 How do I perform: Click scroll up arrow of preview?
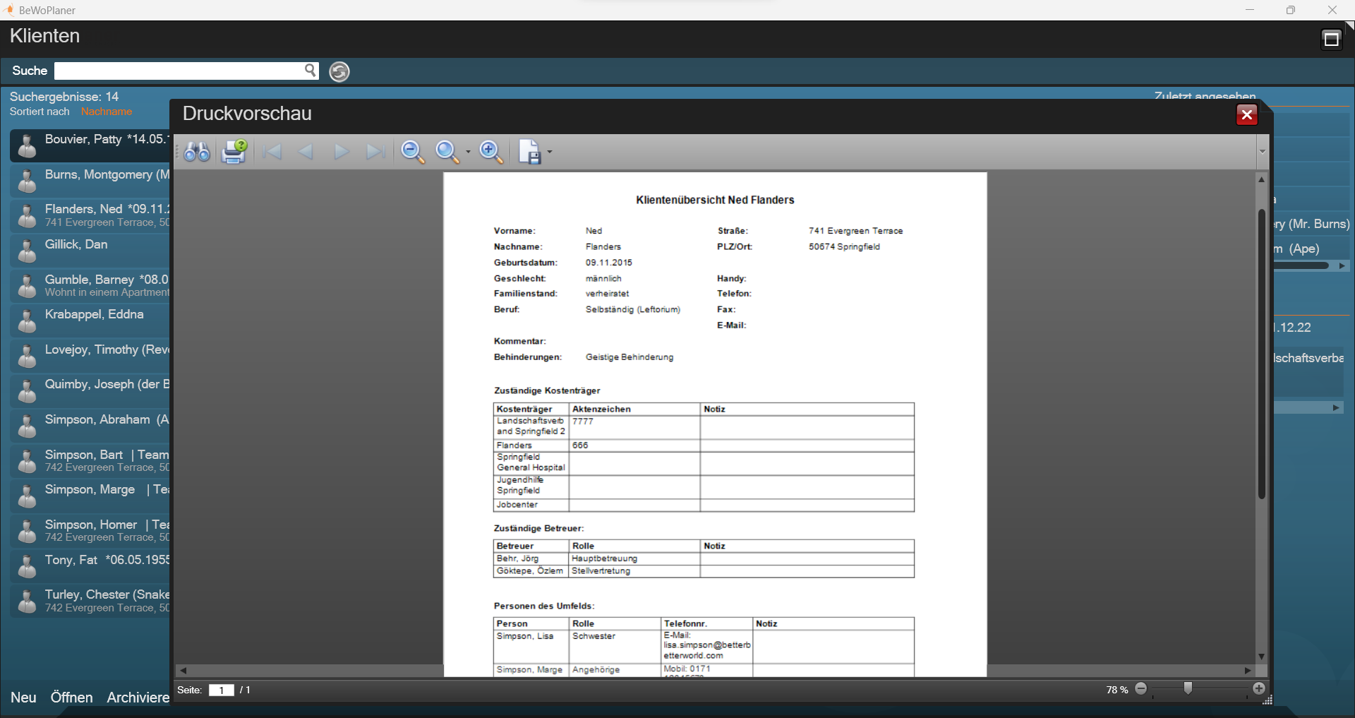(x=1261, y=179)
